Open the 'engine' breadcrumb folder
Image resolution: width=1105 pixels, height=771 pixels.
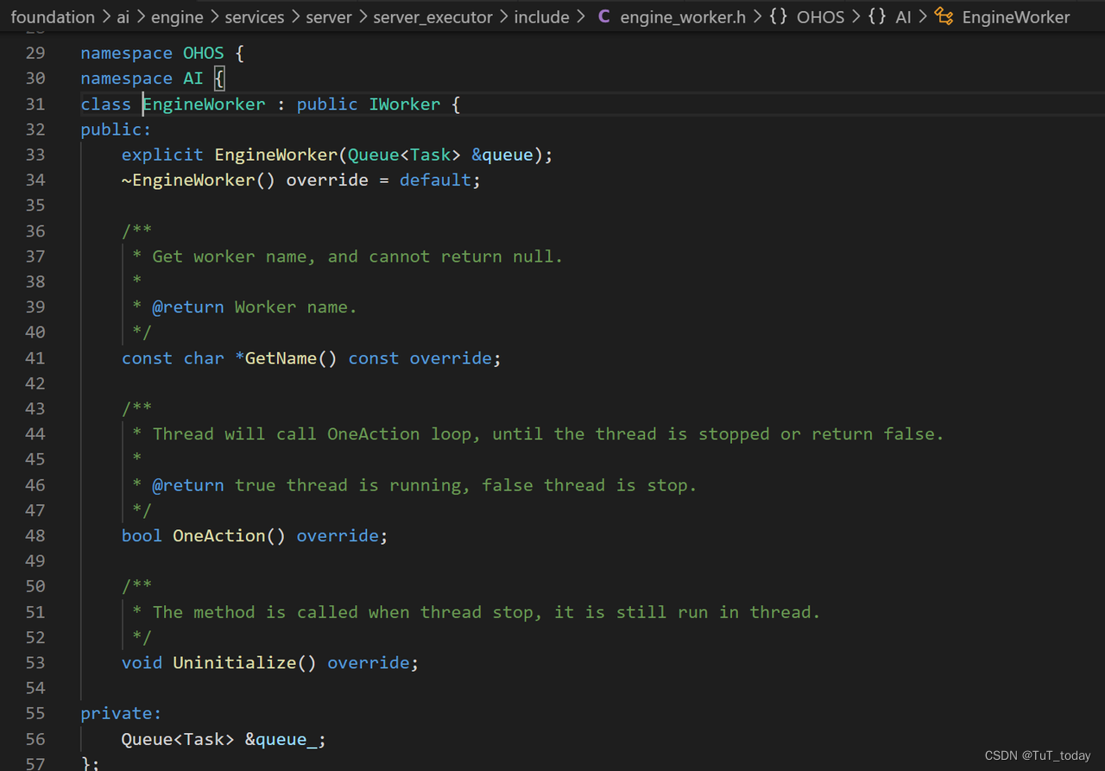tap(177, 16)
